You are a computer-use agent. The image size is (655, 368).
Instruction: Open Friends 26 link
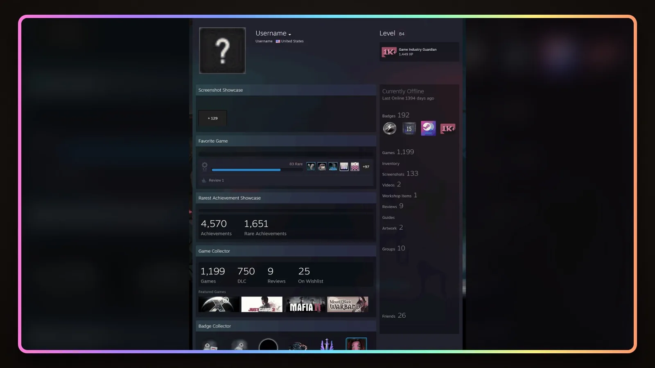point(394,316)
